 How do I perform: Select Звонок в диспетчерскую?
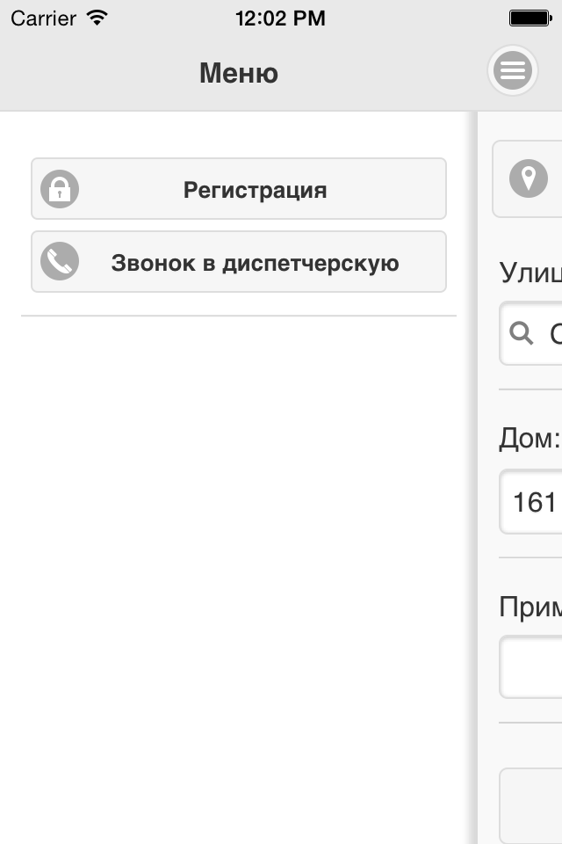(239, 262)
